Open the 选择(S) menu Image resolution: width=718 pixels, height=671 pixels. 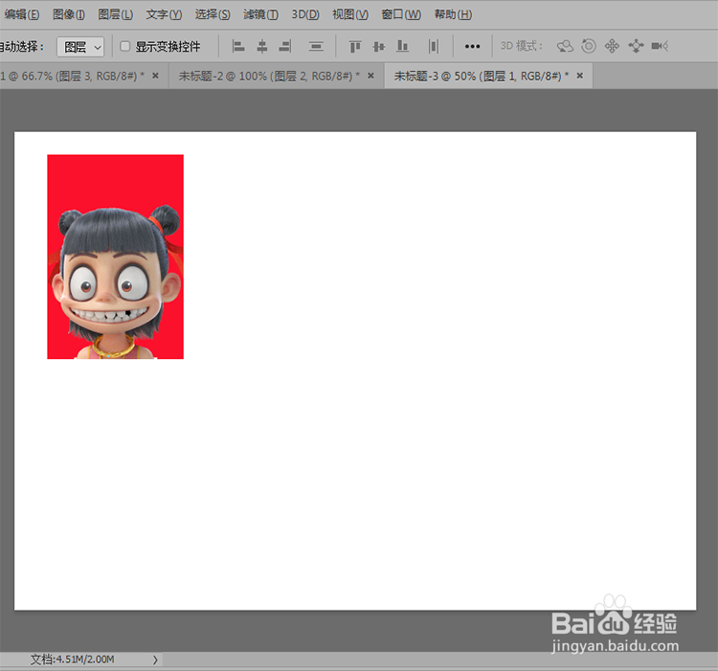coord(213,14)
